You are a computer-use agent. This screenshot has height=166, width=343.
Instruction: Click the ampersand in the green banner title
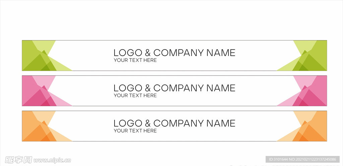pyautogui.click(x=148, y=53)
